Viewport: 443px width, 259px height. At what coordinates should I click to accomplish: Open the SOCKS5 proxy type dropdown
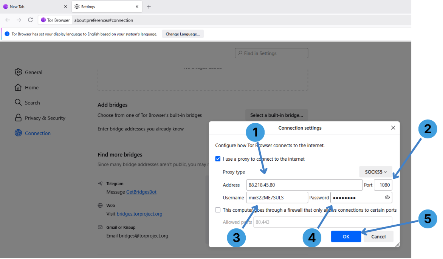tap(375, 172)
